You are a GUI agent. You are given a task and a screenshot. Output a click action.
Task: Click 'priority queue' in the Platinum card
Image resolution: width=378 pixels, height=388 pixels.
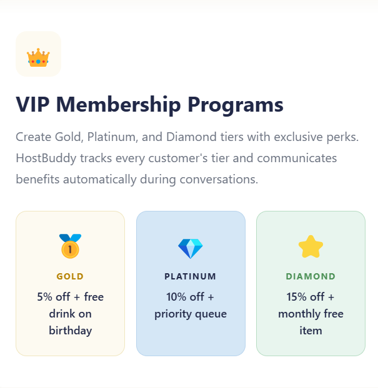[x=191, y=314]
